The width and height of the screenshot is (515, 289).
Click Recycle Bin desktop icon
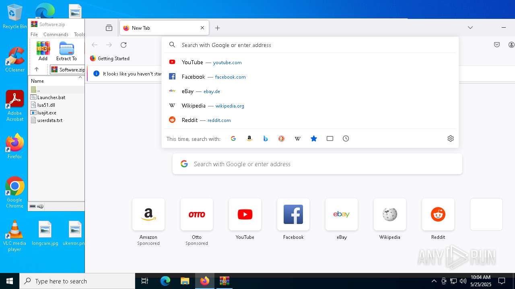click(x=15, y=17)
